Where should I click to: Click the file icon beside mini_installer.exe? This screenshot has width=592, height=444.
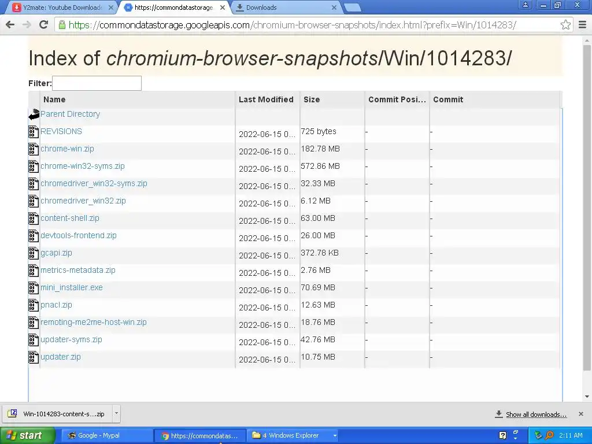tap(34, 288)
